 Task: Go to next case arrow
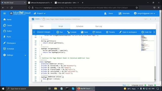[155, 19]
